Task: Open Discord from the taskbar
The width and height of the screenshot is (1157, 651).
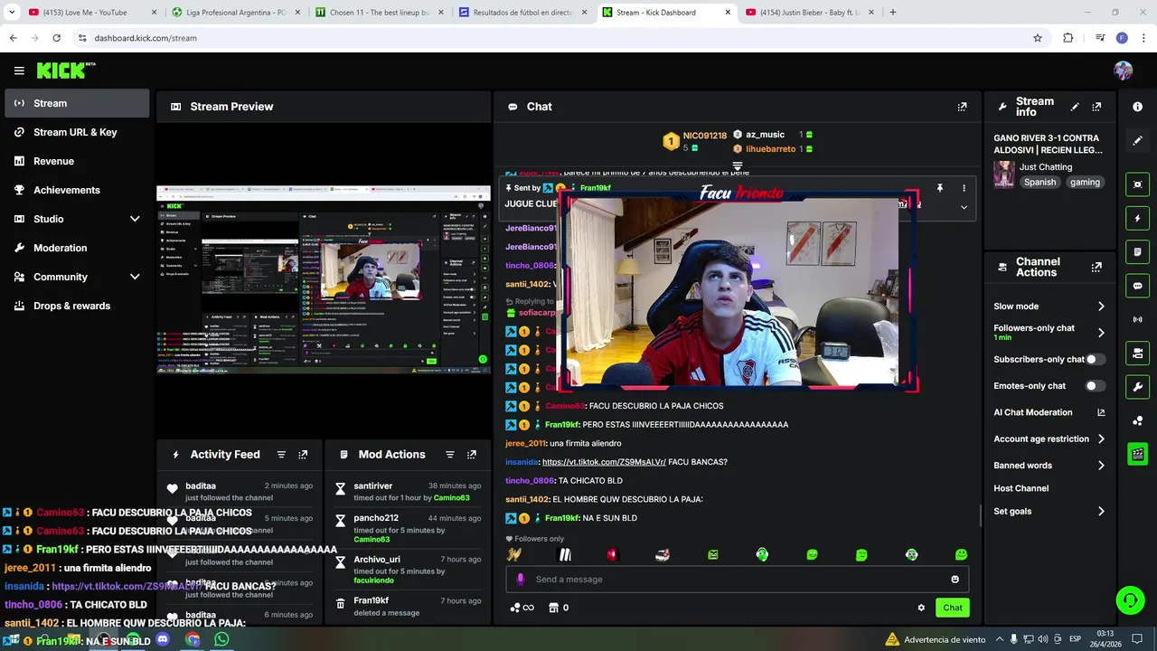Action: tap(163, 639)
